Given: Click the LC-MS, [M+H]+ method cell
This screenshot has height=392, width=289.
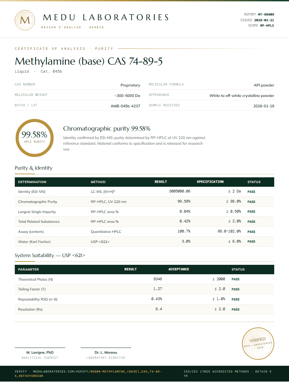Looking at the screenshot, I should click(x=102, y=192).
